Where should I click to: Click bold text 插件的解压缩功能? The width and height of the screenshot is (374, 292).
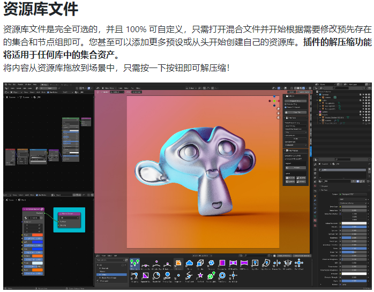click(x=337, y=42)
